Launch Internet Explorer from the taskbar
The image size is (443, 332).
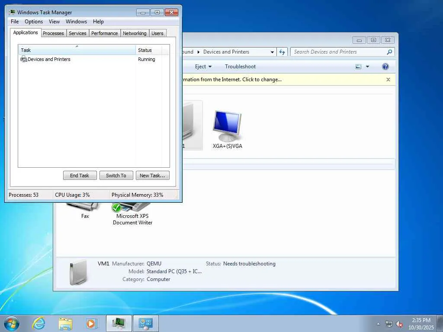[39, 323]
